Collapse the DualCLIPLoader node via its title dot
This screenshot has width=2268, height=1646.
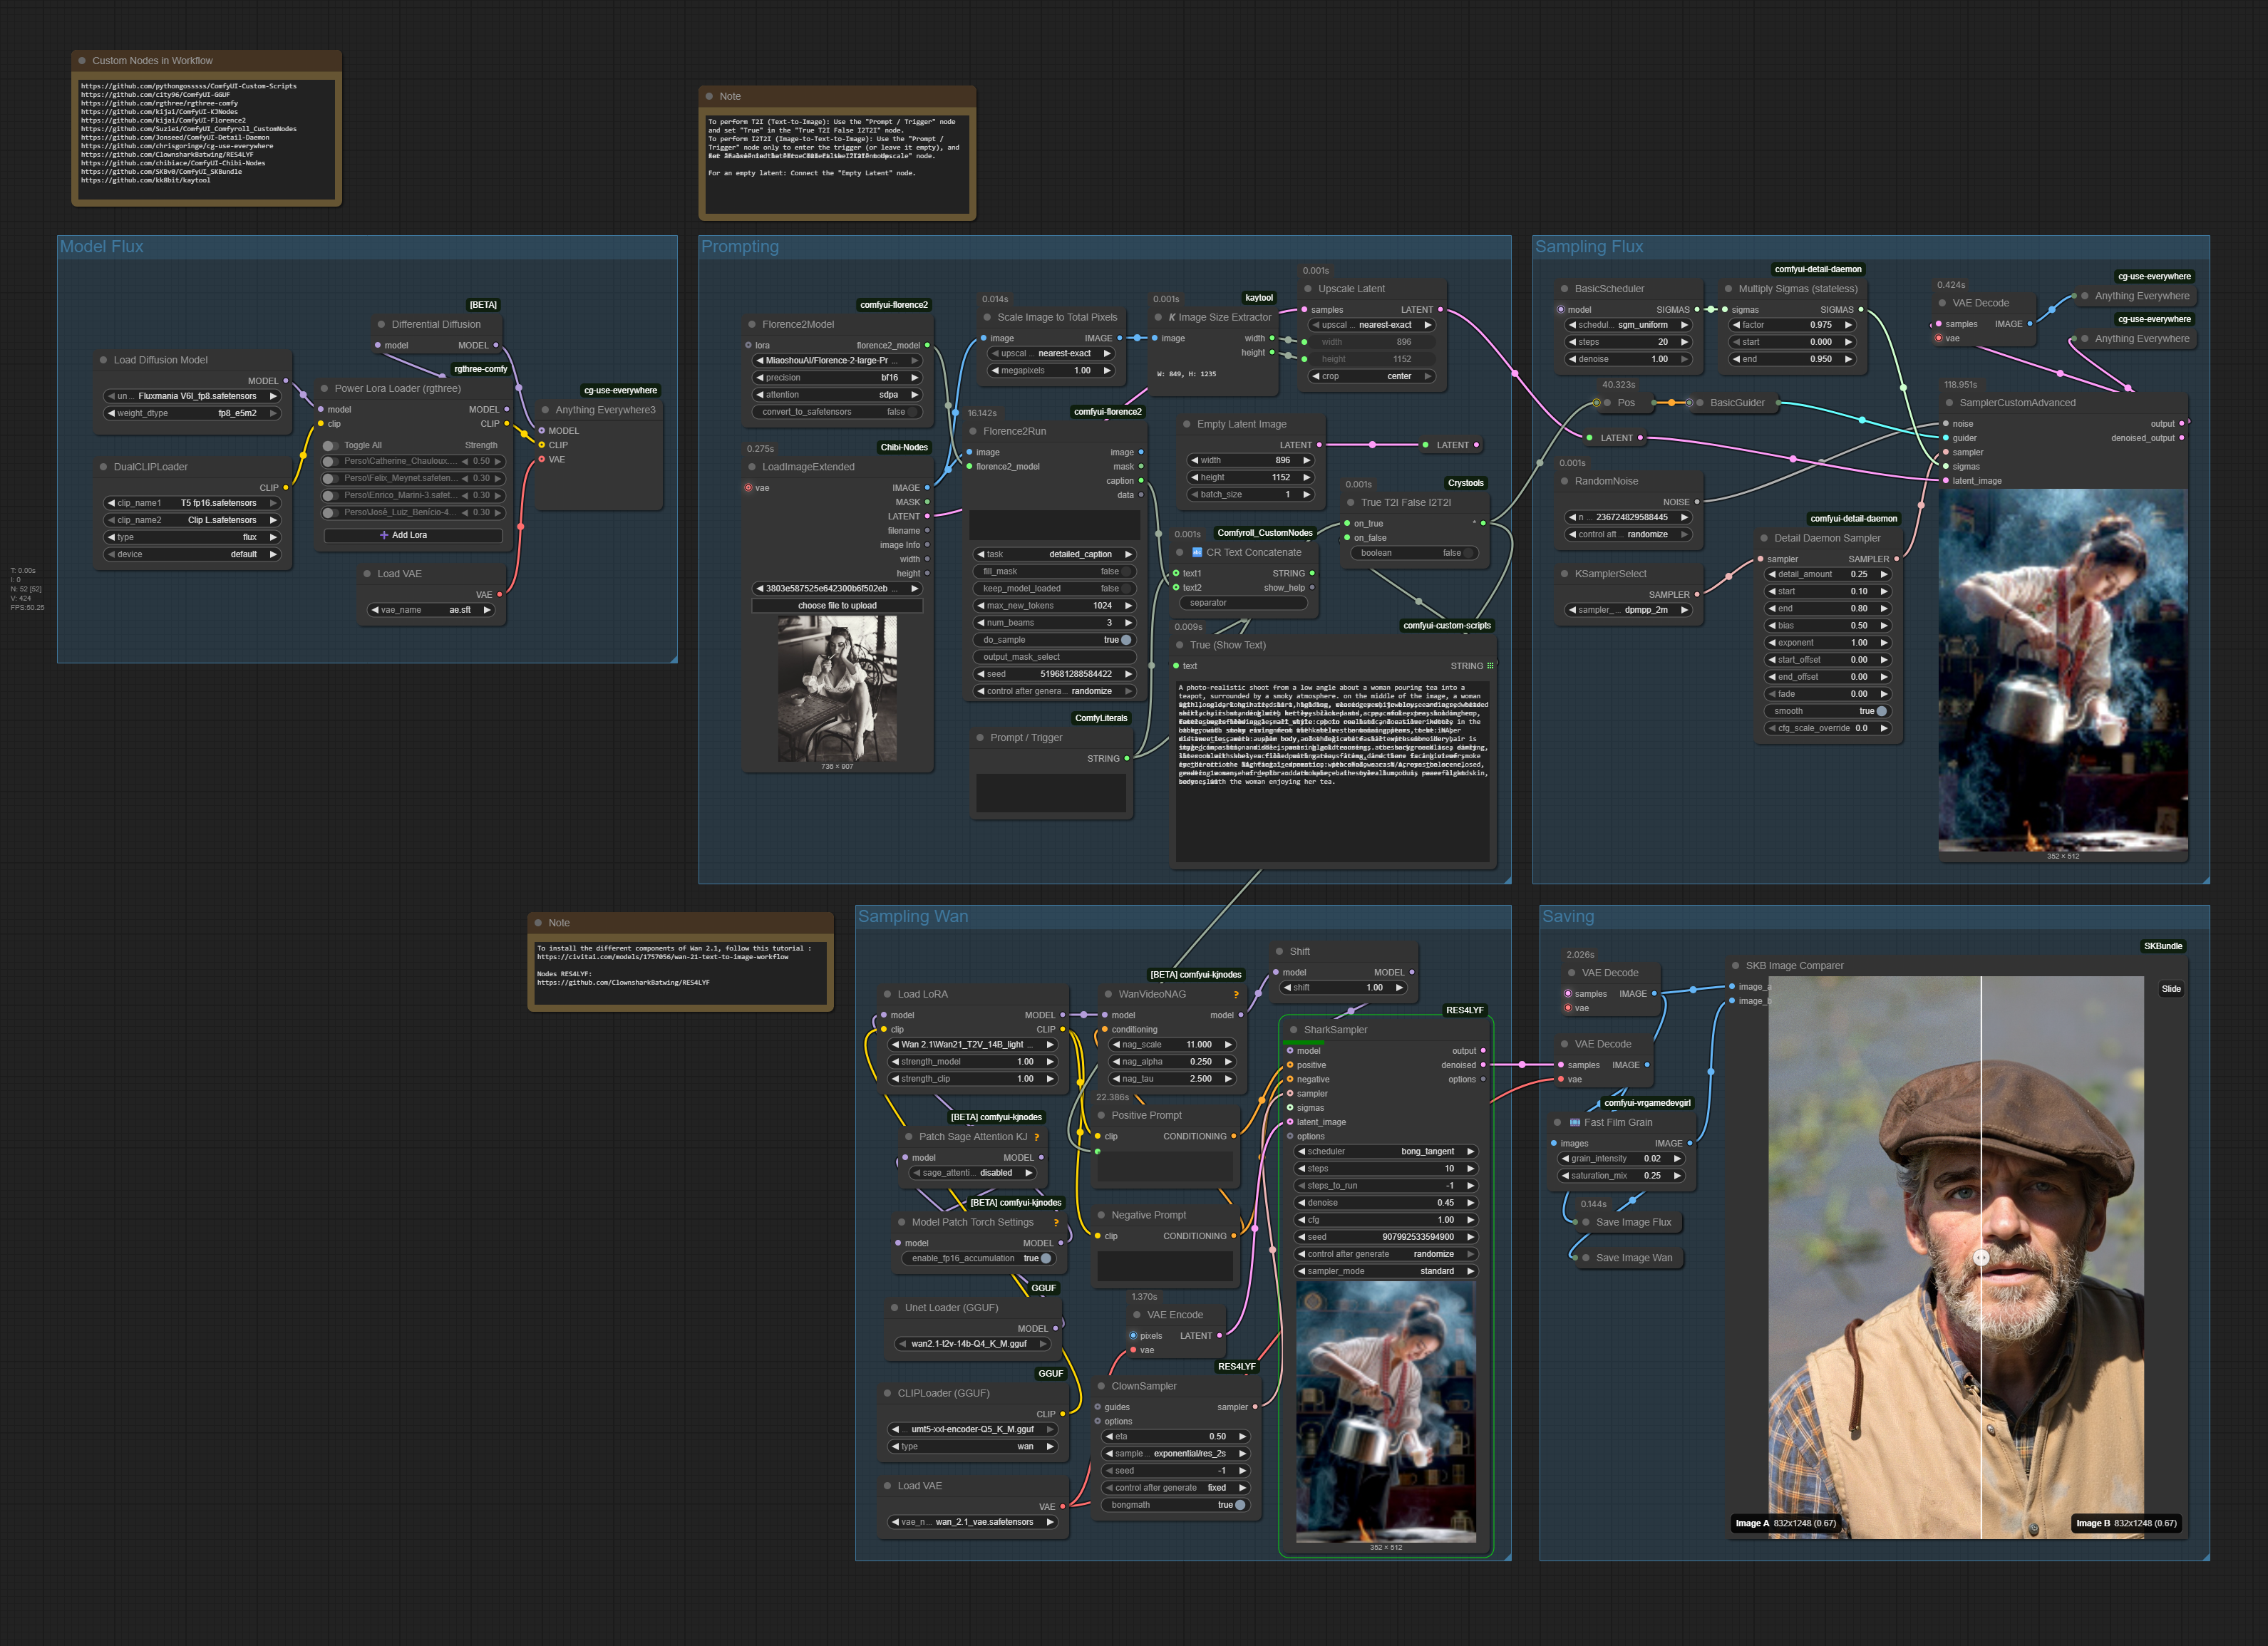[x=103, y=467]
